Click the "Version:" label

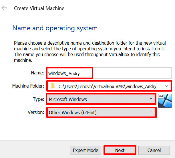(x=35, y=112)
